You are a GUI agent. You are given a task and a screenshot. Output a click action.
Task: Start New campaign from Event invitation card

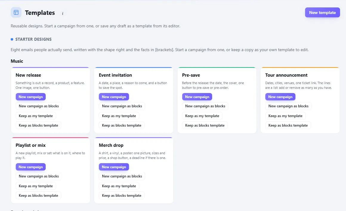coord(114,97)
